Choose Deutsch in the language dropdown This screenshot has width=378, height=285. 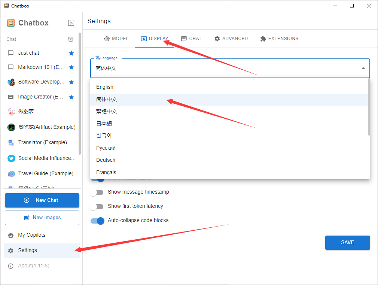106,160
